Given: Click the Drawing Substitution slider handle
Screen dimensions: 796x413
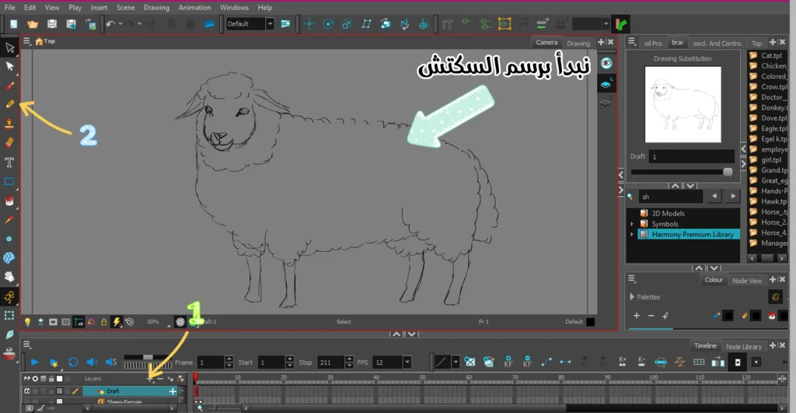Looking at the screenshot, I should 728,172.
